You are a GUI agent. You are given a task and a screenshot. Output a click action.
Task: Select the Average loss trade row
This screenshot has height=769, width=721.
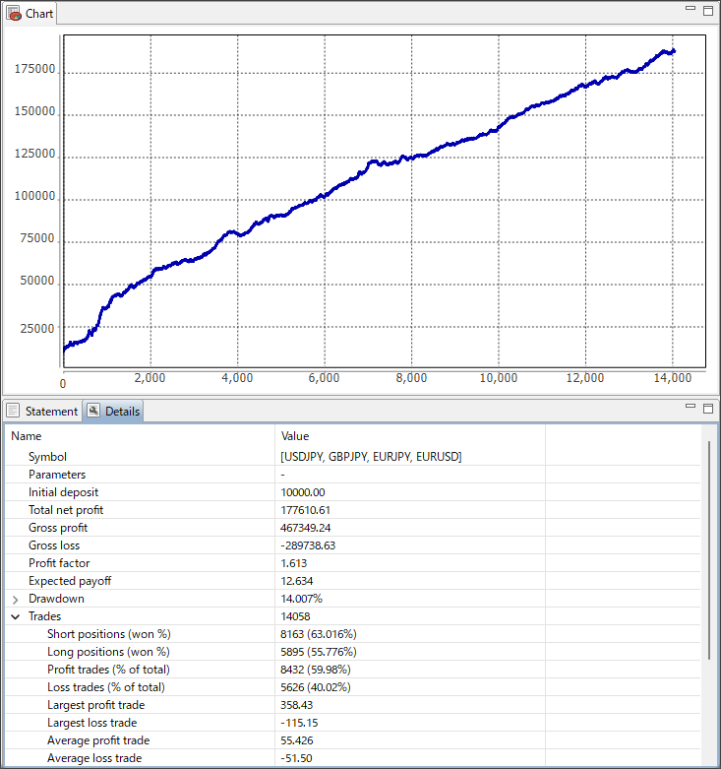(x=353, y=758)
